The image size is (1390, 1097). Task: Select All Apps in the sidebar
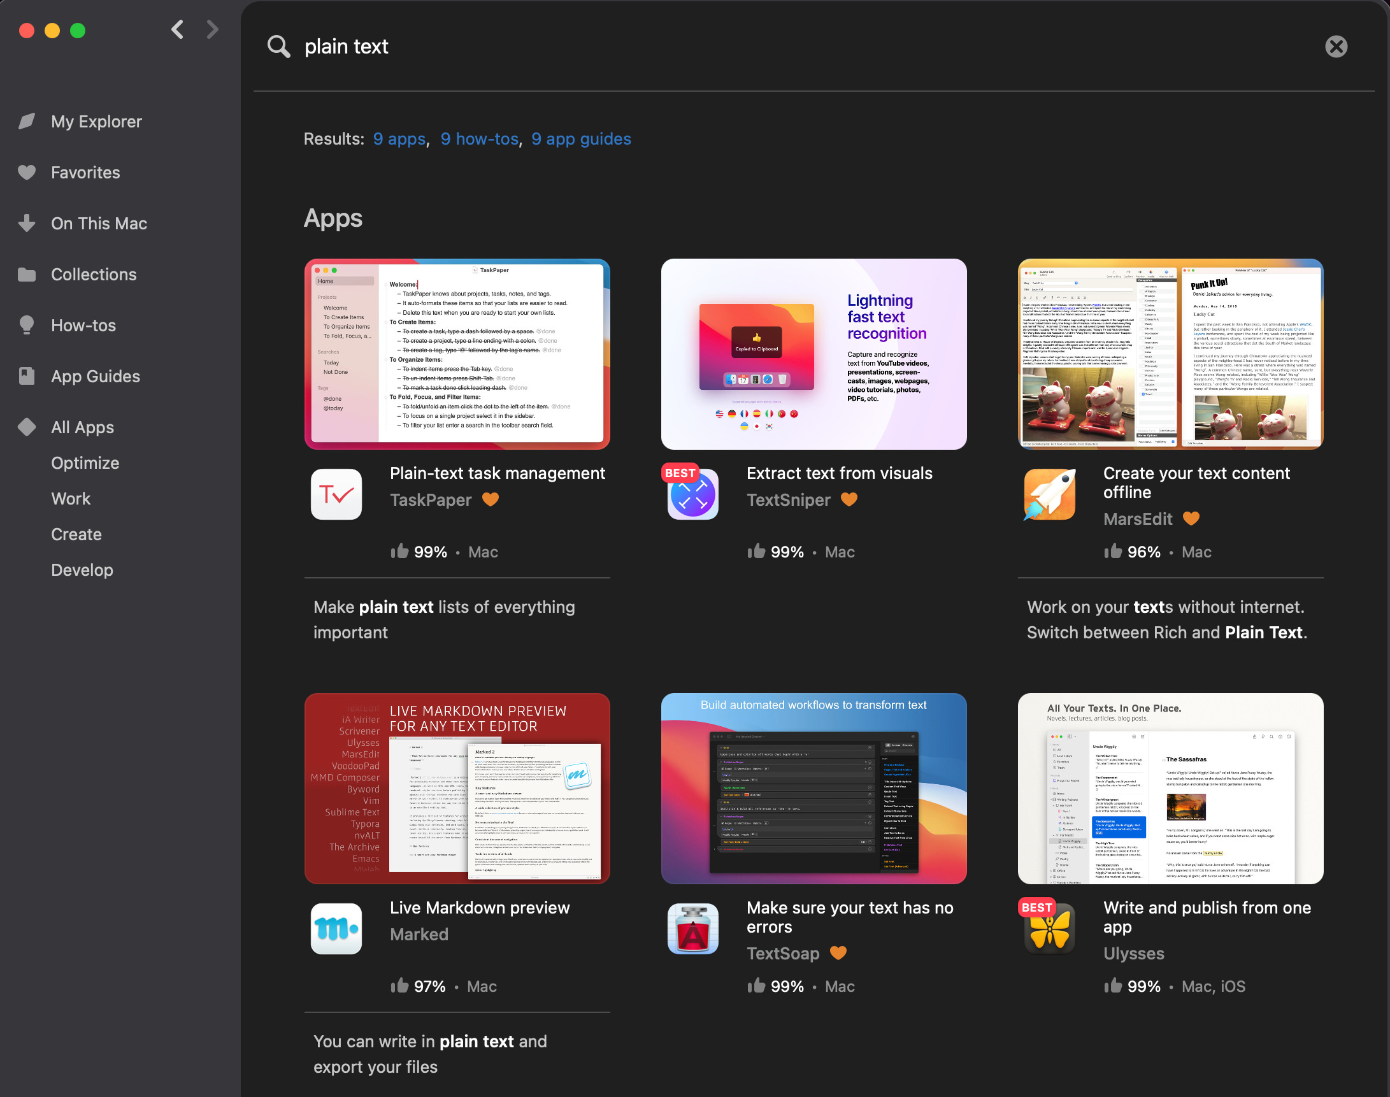click(x=83, y=427)
